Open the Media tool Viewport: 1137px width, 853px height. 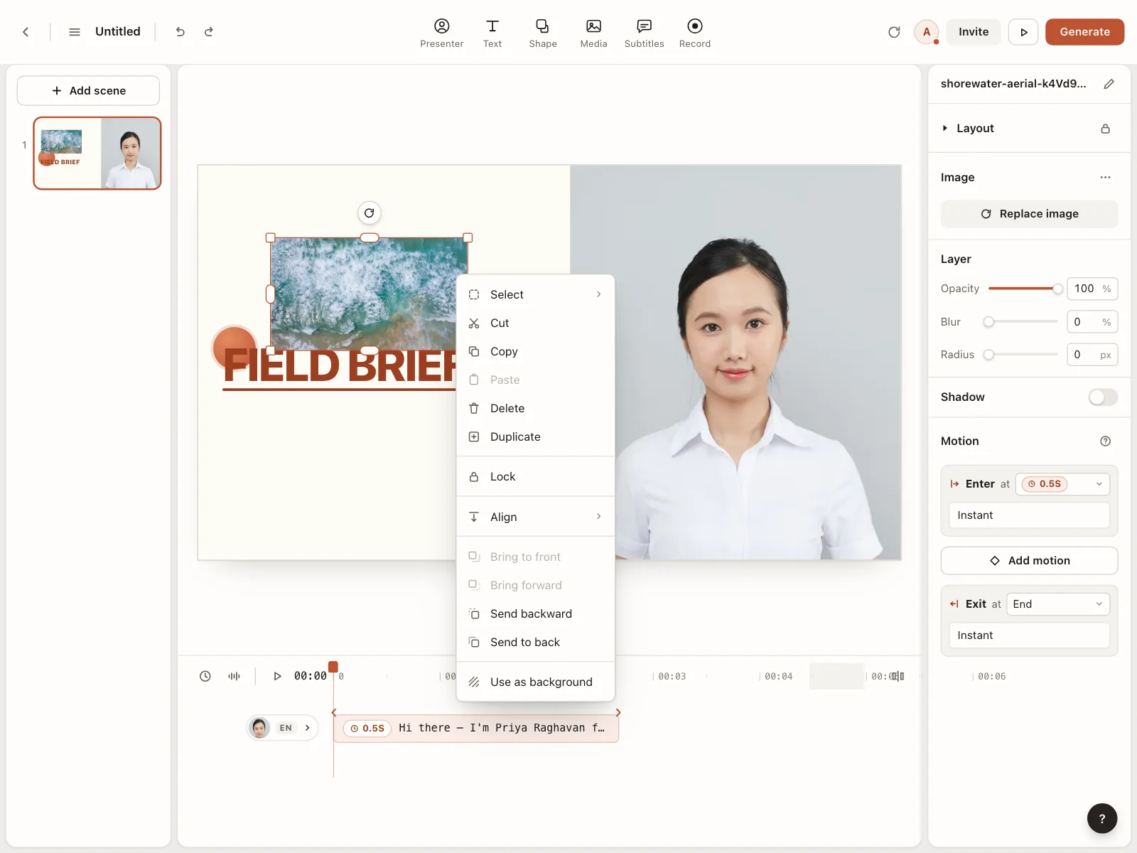[x=593, y=33]
